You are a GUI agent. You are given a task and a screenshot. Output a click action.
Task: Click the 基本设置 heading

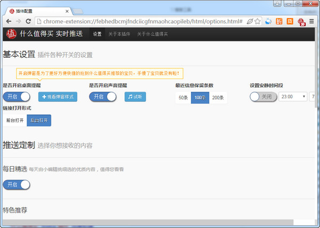pyautogui.click(x=19, y=54)
